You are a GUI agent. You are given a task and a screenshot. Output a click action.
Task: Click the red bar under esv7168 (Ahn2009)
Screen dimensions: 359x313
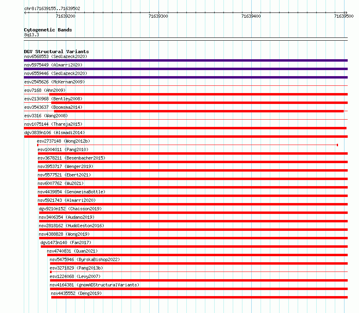[198, 94]
